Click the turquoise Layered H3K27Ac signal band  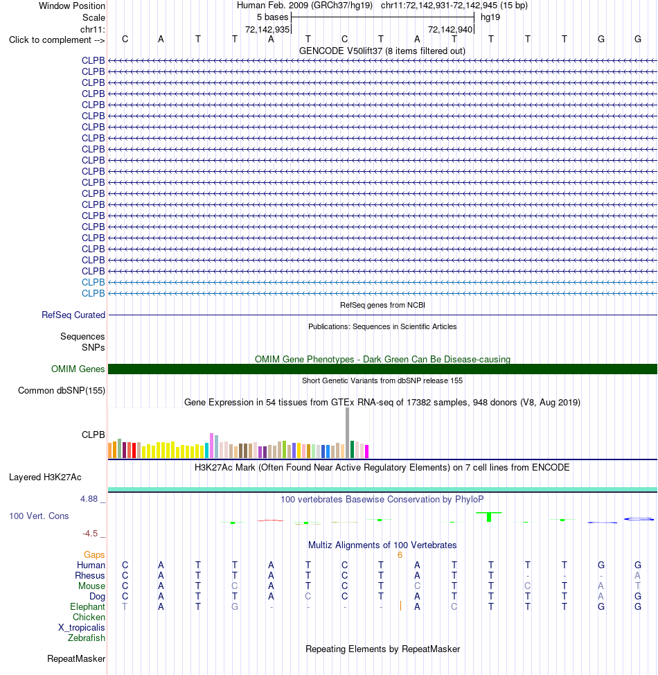(382, 489)
